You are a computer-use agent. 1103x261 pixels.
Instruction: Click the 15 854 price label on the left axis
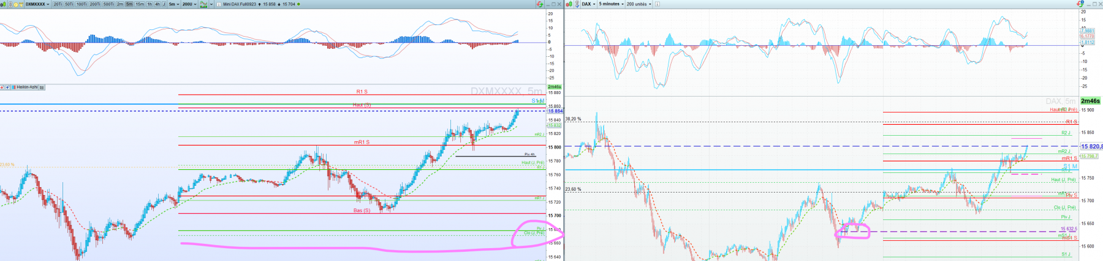click(555, 111)
